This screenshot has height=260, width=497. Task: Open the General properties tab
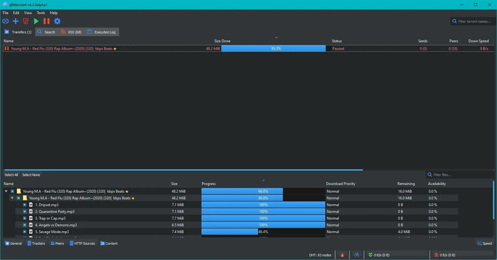13,243
